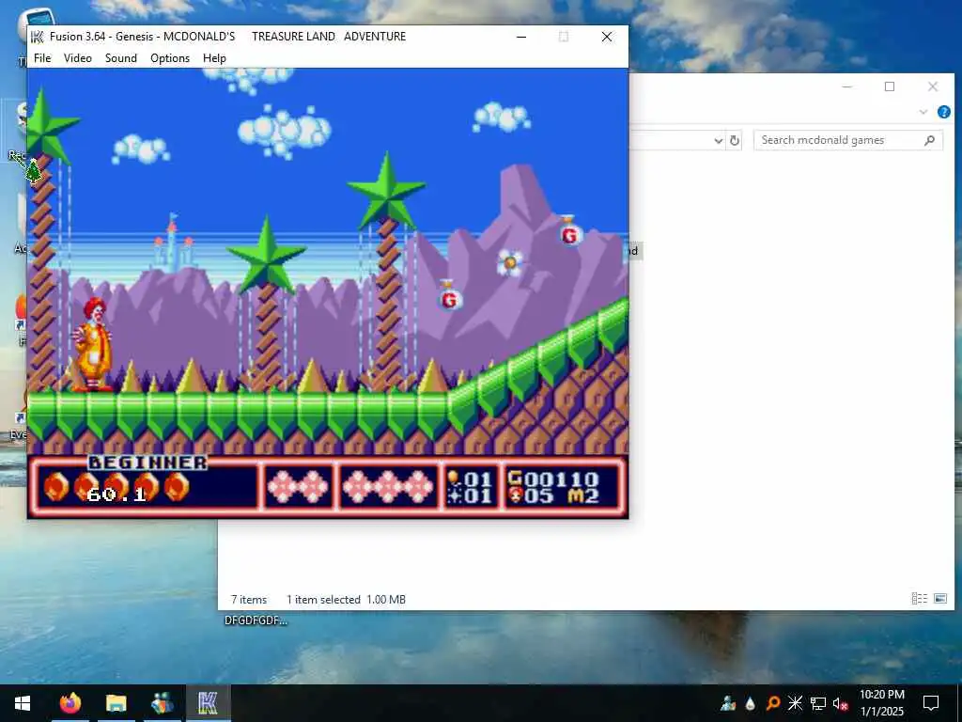Open the Messenger people icon on taskbar
The height and width of the screenshot is (722, 962).
click(x=162, y=703)
